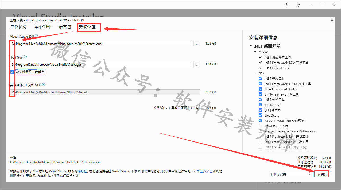Image resolution: width=341 pixels, height=190 pixels.
Task: Switch to the 工作负荷 tab
Action: pyautogui.click(x=19, y=27)
